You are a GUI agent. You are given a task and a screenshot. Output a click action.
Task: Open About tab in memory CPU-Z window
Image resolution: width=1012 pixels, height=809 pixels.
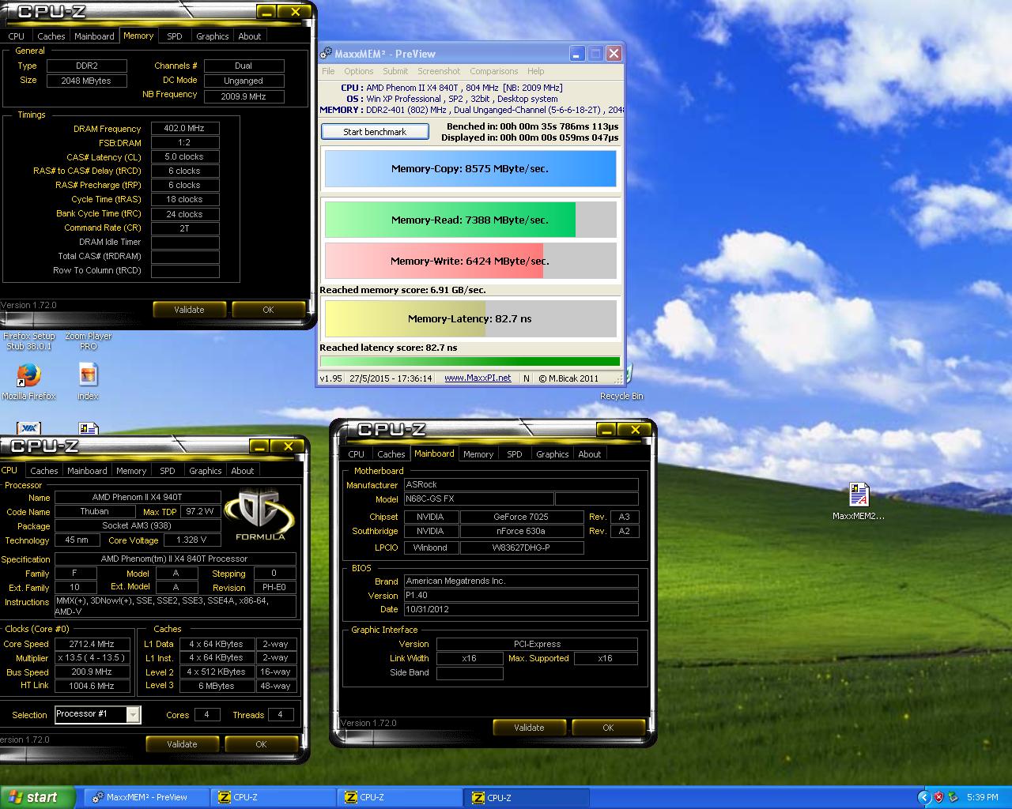pyautogui.click(x=250, y=36)
